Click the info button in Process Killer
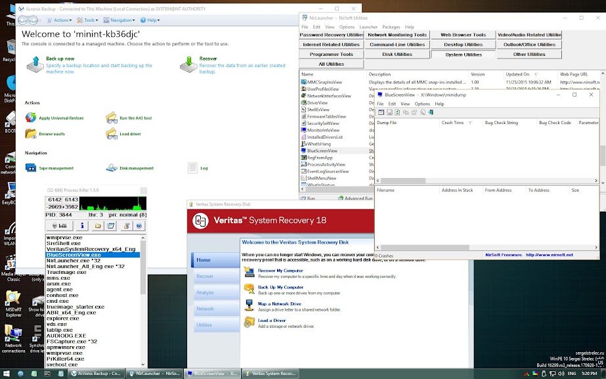The width and height of the screenshot is (606, 379). coord(82,225)
